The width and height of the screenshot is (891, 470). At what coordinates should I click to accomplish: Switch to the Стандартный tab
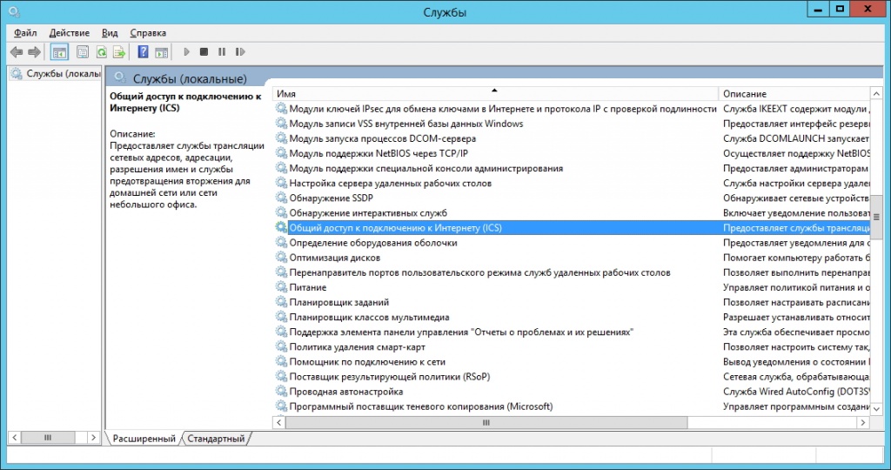coord(216,438)
